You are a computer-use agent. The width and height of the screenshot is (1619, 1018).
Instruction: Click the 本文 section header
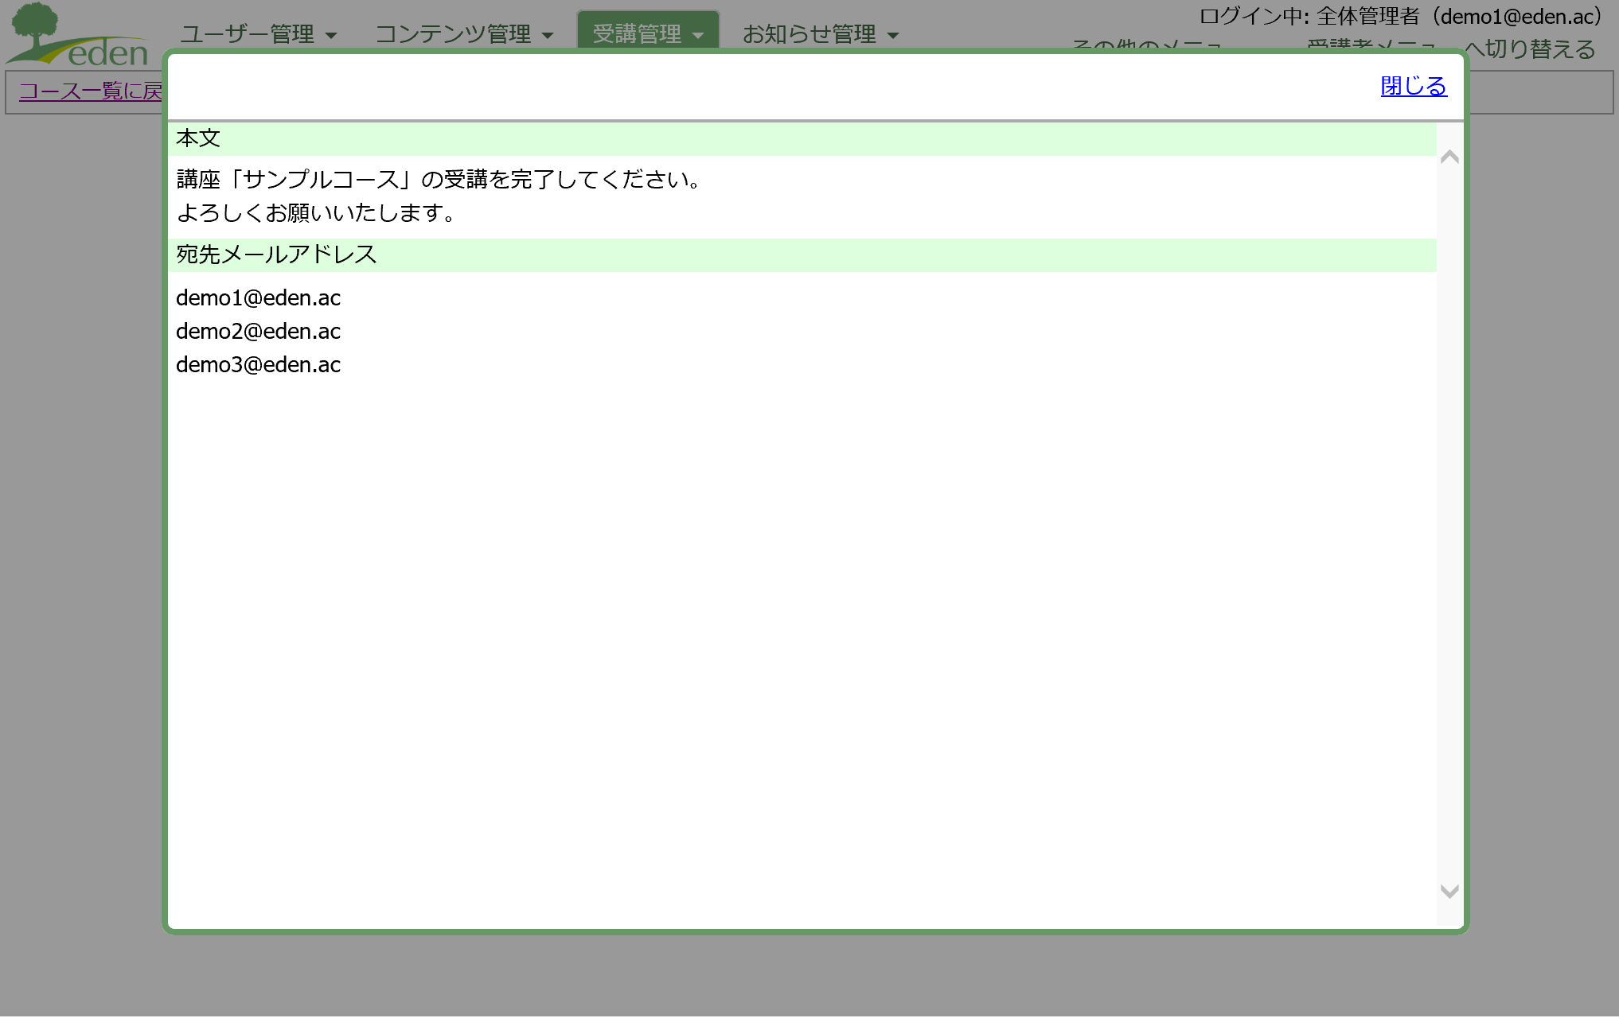pyautogui.click(x=198, y=138)
